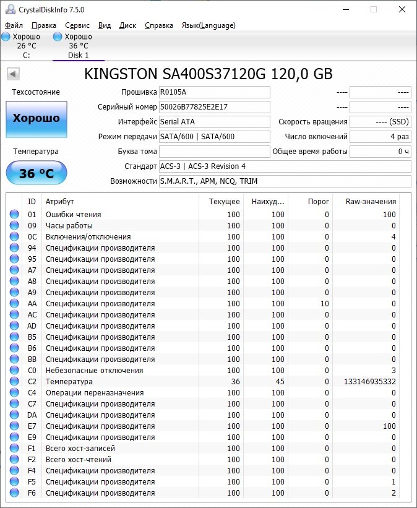Screen dimensions: 417x508
Task: Click the Скорость вращения value (SSD)
Action: pos(380,122)
